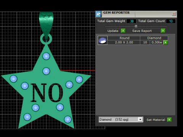This screenshot has width=183, height=137.
Task: Click the 0.30tw weight cell
Action: 157,42
